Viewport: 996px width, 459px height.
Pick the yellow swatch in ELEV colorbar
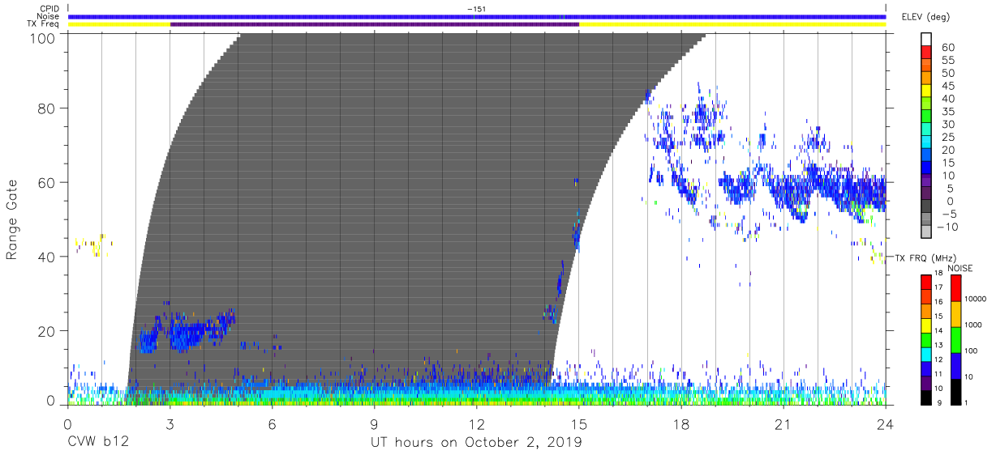(x=926, y=92)
